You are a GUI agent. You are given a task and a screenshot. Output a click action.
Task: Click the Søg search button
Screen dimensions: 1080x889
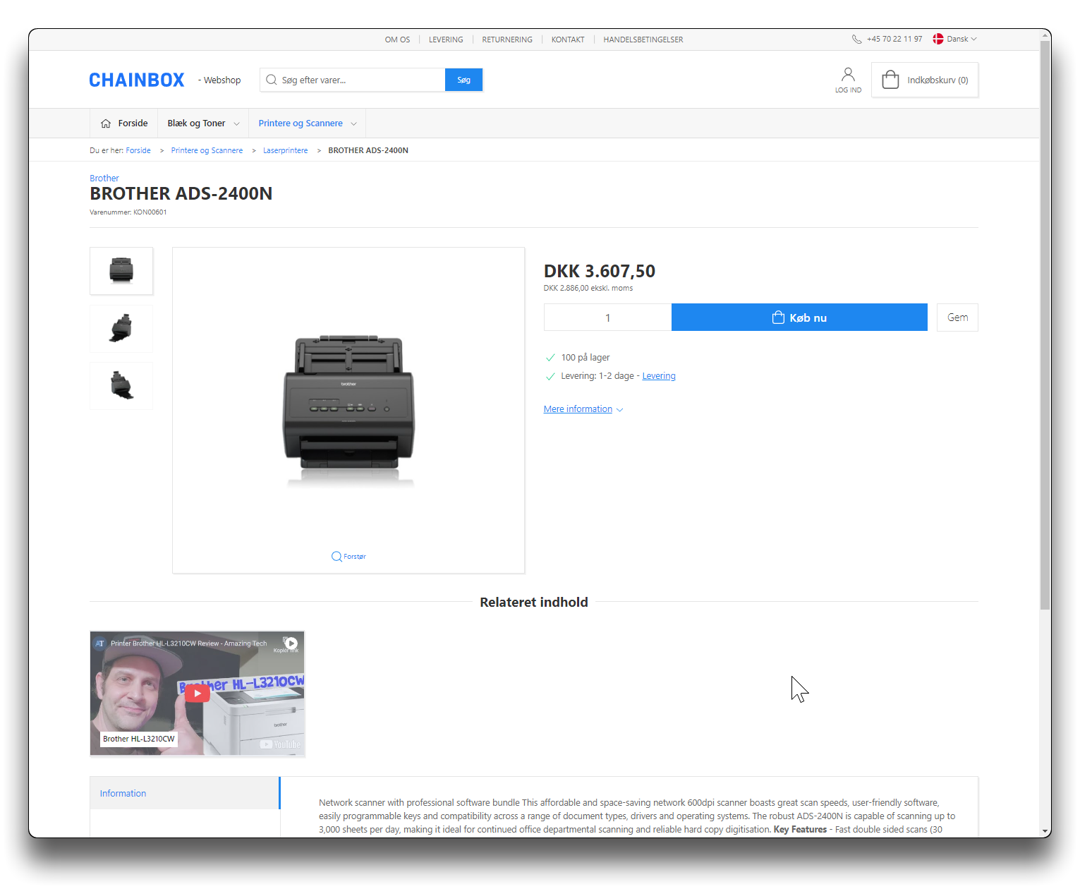pyautogui.click(x=463, y=80)
